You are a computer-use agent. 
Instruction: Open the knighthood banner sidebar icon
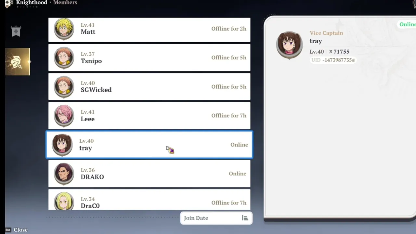(16, 32)
